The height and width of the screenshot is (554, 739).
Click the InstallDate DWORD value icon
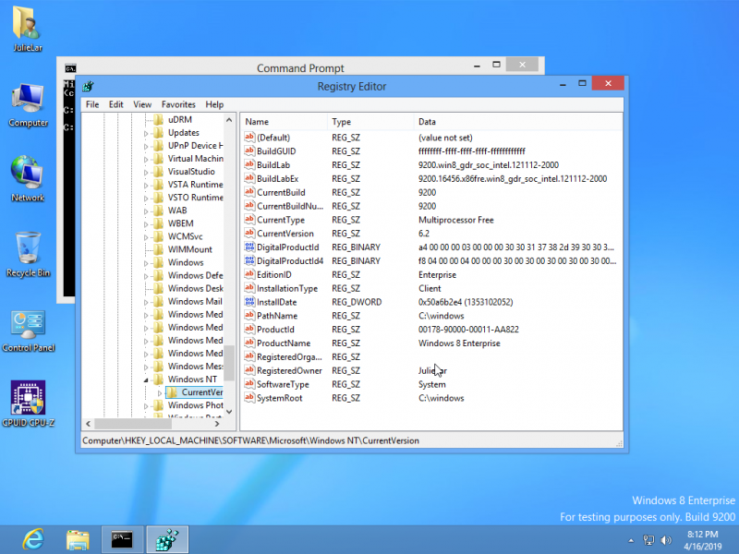(x=249, y=302)
